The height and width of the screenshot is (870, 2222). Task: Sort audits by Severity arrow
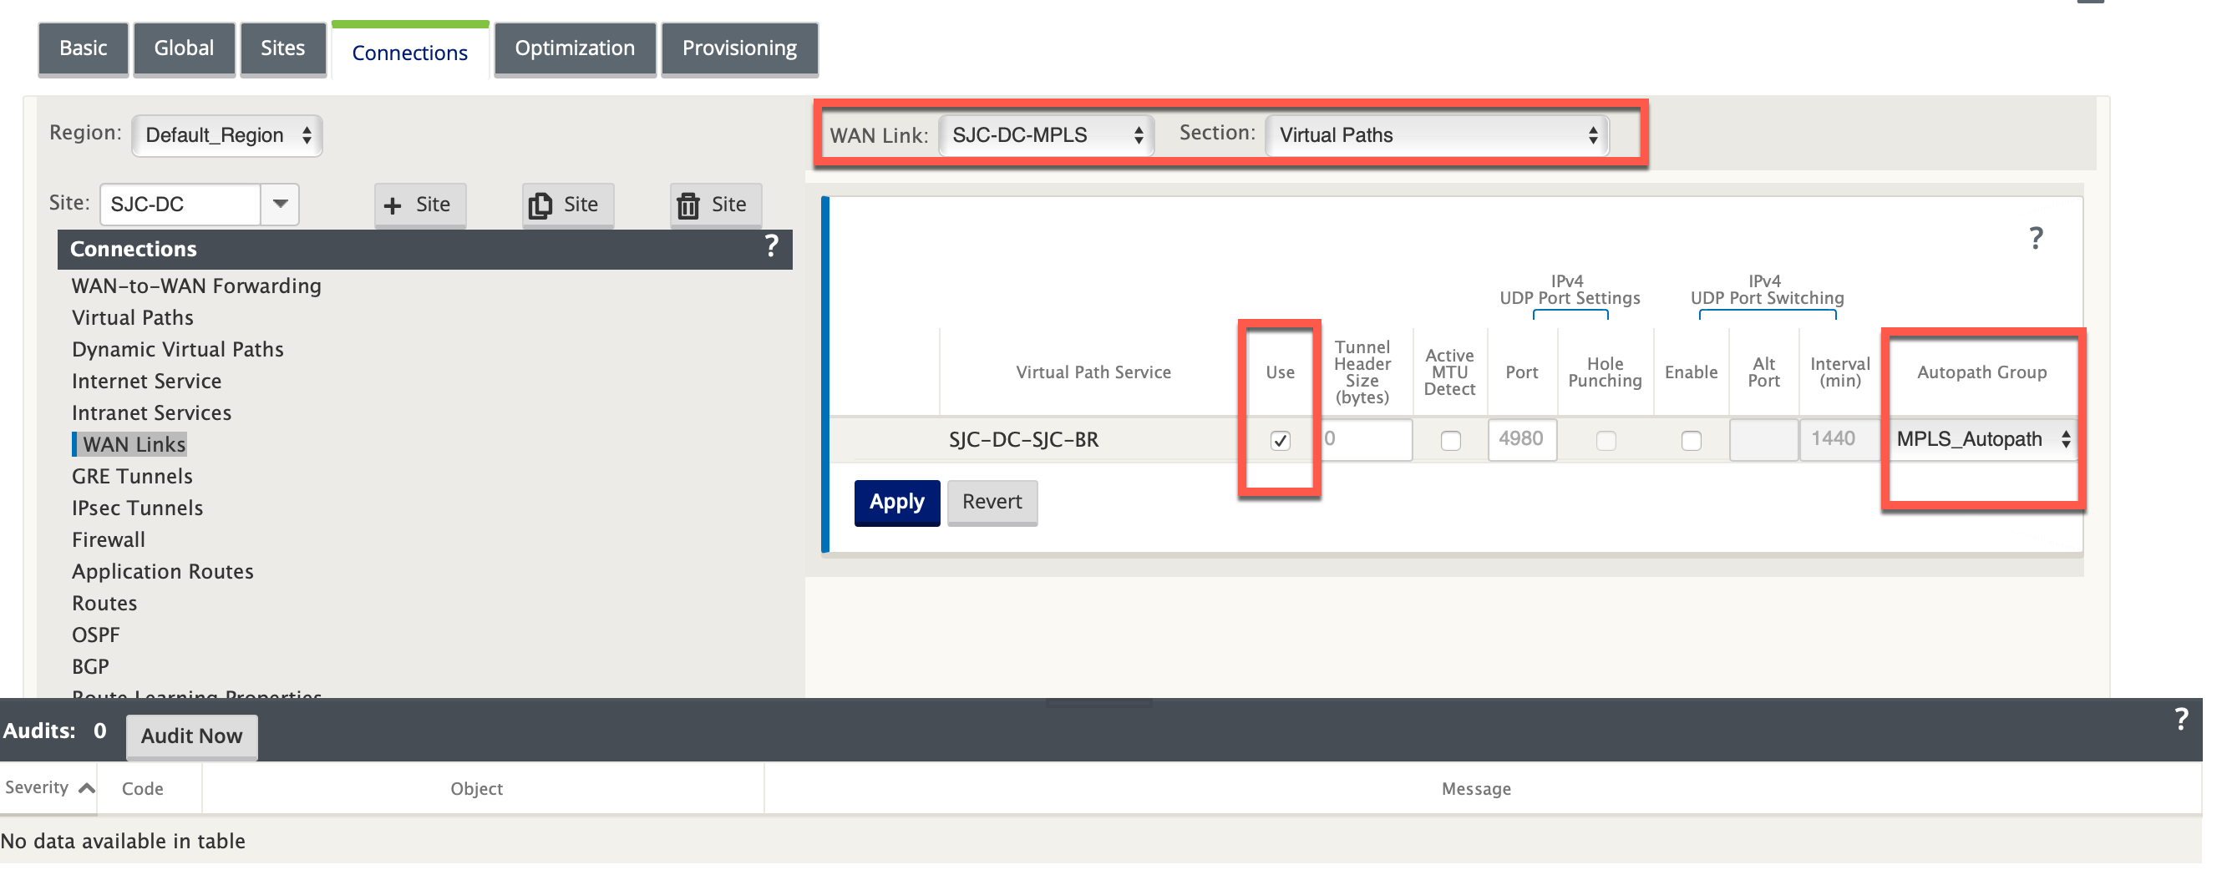(x=86, y=787)
